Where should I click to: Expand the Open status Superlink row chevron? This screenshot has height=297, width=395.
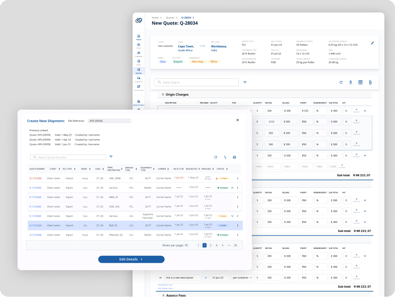pyautogui.click(x=232, y=216)
